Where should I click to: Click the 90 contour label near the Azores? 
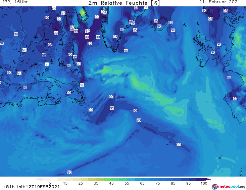179,145
